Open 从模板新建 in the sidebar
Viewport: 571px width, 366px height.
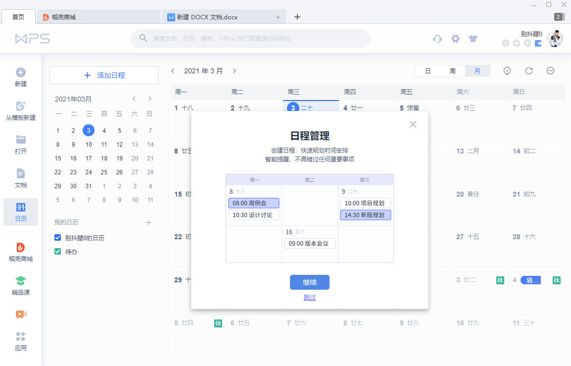coord(21,111)
